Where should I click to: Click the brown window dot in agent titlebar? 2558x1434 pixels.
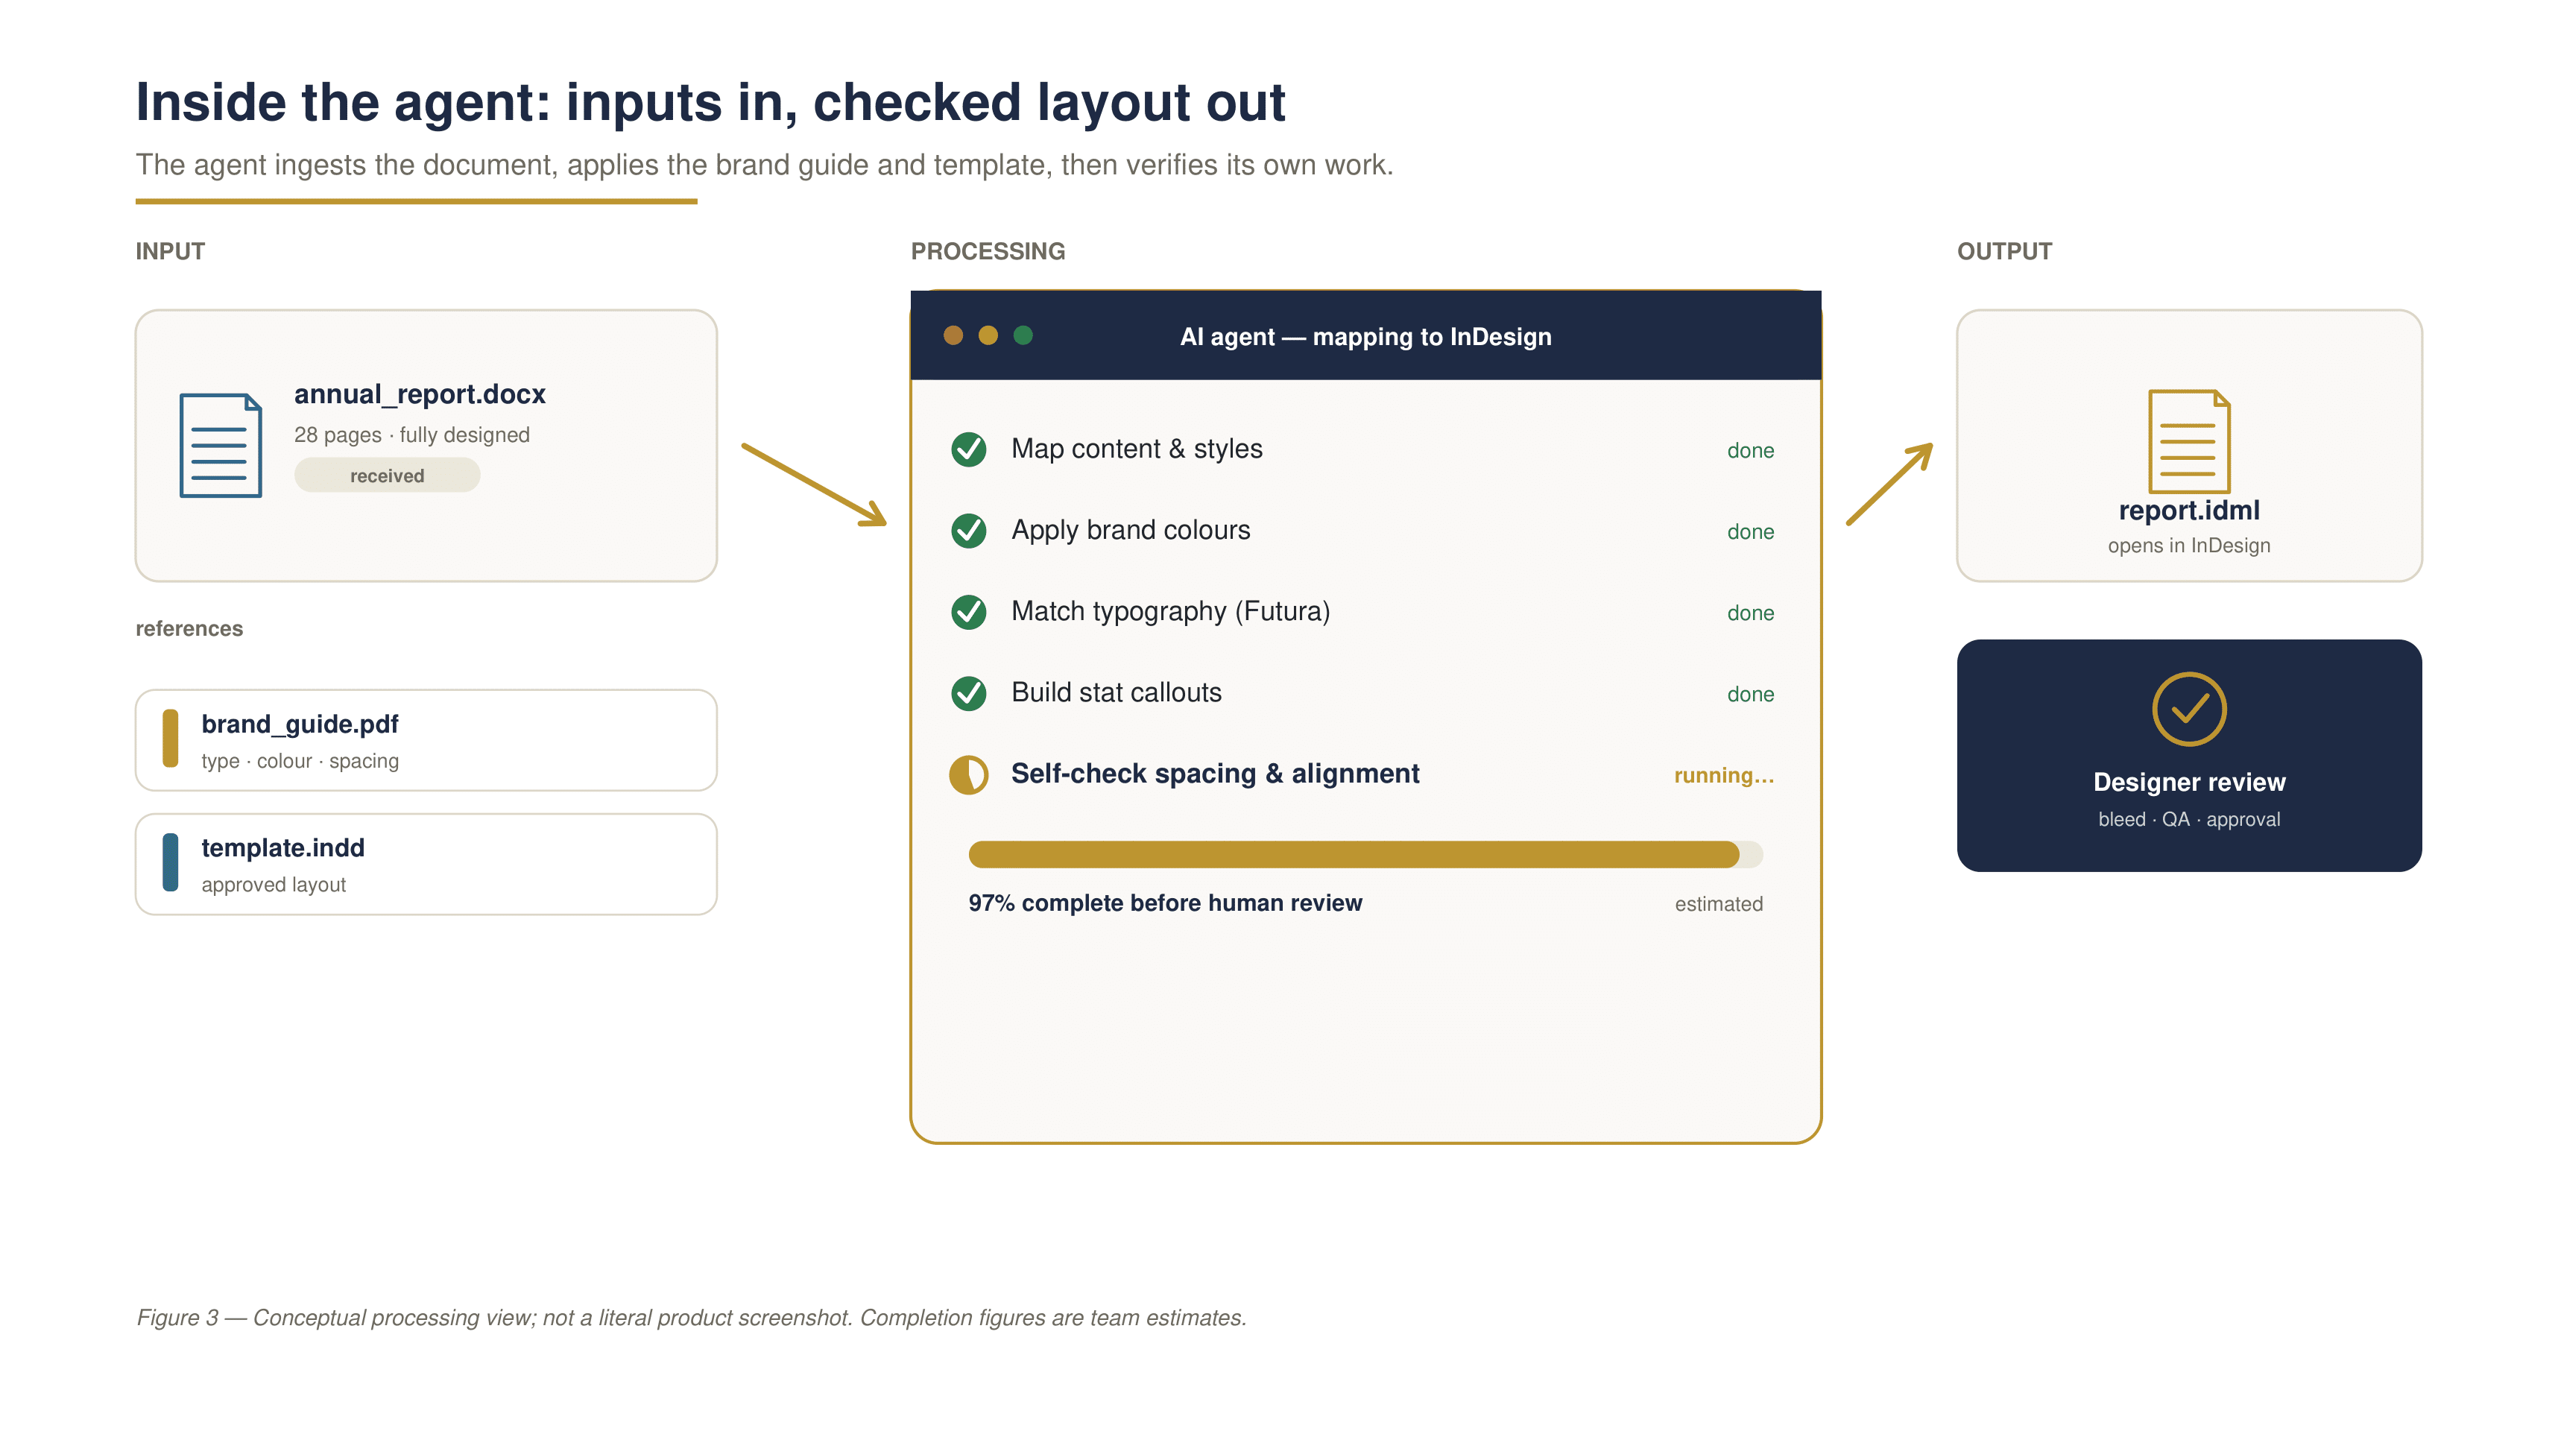point(953,335)
